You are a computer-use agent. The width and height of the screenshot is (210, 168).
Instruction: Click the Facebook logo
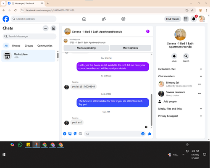[6, 19]
